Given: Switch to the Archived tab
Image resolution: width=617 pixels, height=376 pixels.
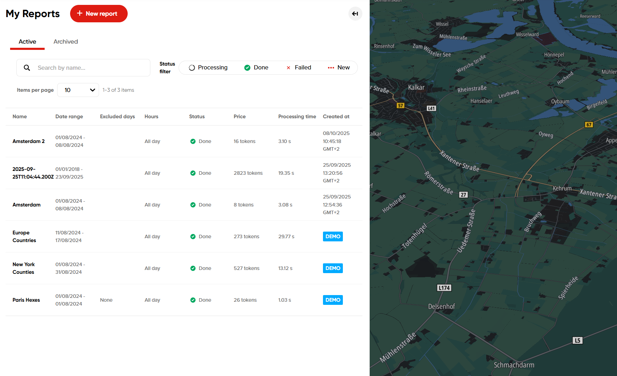Looking at the screenshot, I should pos(66,42).
